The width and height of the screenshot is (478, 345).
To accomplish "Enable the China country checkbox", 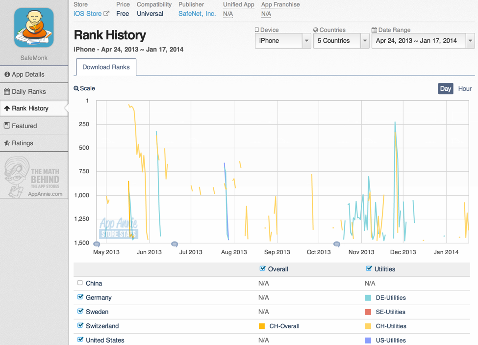I will coord(80,283).
